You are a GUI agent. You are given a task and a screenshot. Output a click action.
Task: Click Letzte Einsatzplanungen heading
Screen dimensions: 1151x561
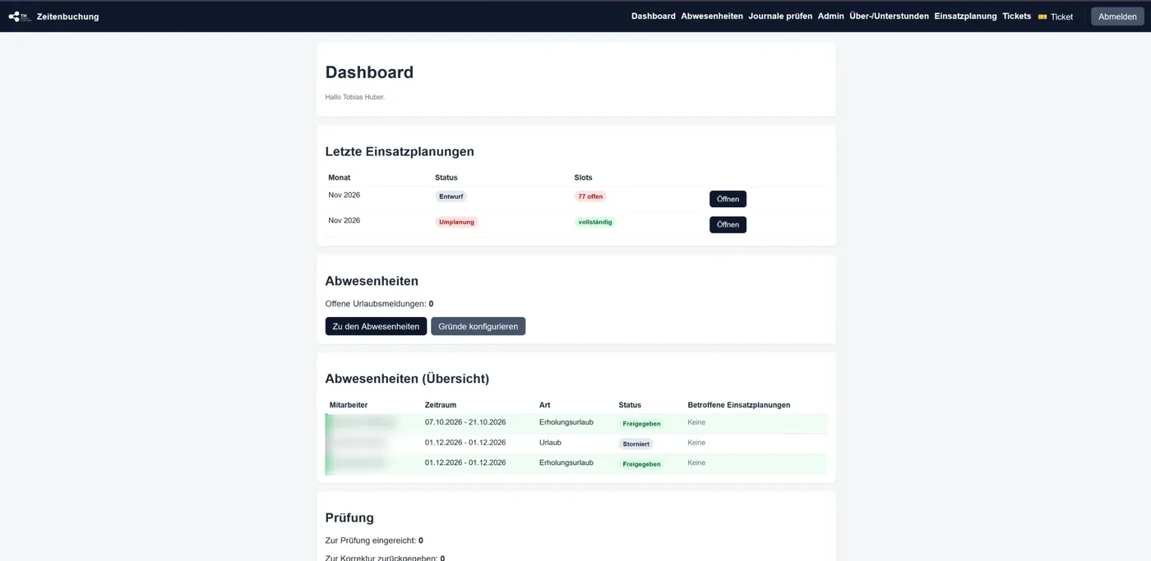(x=400, y=151)
